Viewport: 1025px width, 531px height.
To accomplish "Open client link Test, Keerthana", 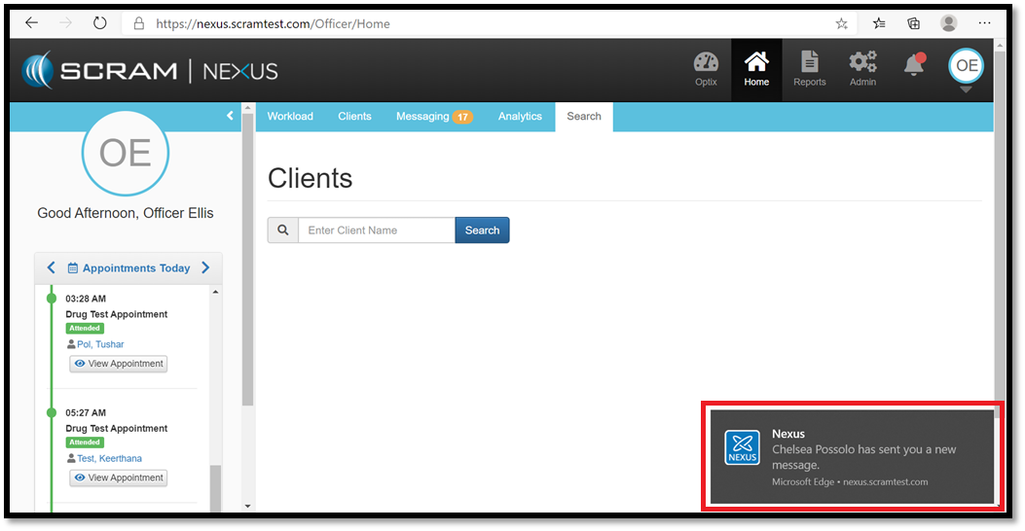I will pos(110,458).
